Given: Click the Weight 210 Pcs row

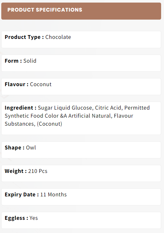Looking at the screenshot, I should (81, 174).
